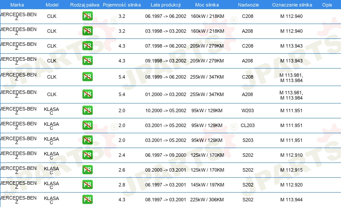This screenshot has width=341, height=207.
Task: Select body type W203
Action: coord(248,110)
